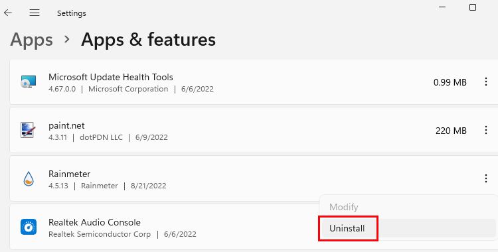Choose Uninstall from the context menu

348,228
